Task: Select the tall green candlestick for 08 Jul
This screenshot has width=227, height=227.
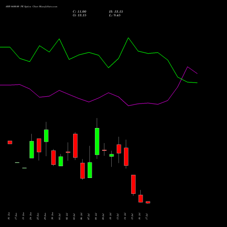Action: click(97, 142)
